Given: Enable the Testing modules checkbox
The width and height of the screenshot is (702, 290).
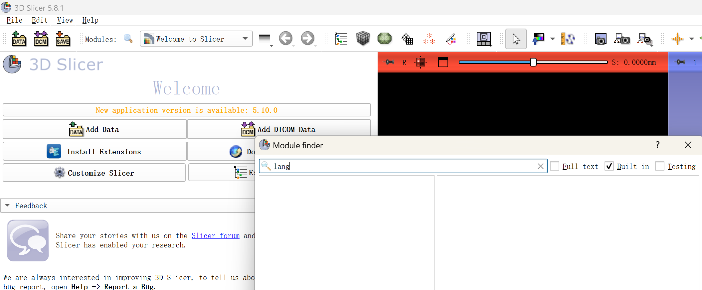Looking at the screenshot, I should (660, 166).
